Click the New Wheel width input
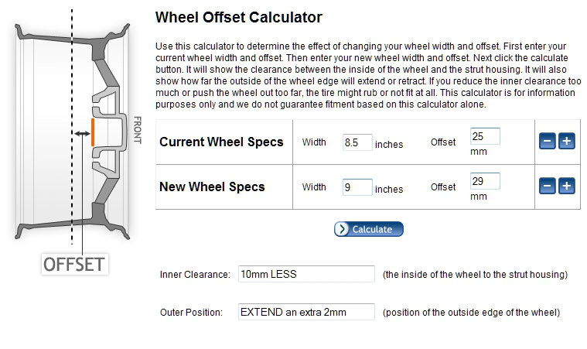This screenshot has height=349, width=587. point(357,186)
